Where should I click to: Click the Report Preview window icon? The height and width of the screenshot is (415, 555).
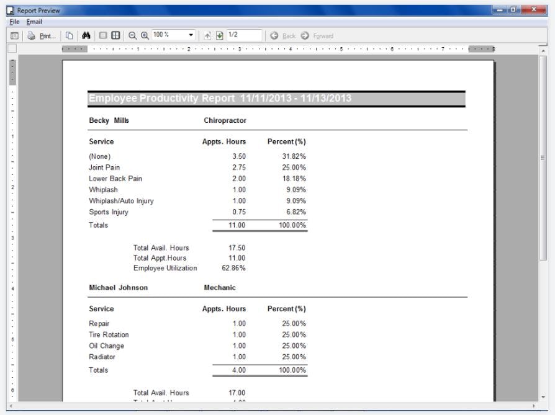click(x=11, y=11)
